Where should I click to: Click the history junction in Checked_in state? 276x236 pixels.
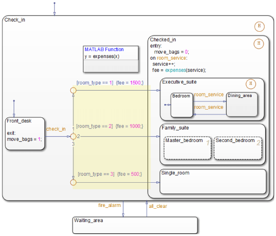coord(259,44)
